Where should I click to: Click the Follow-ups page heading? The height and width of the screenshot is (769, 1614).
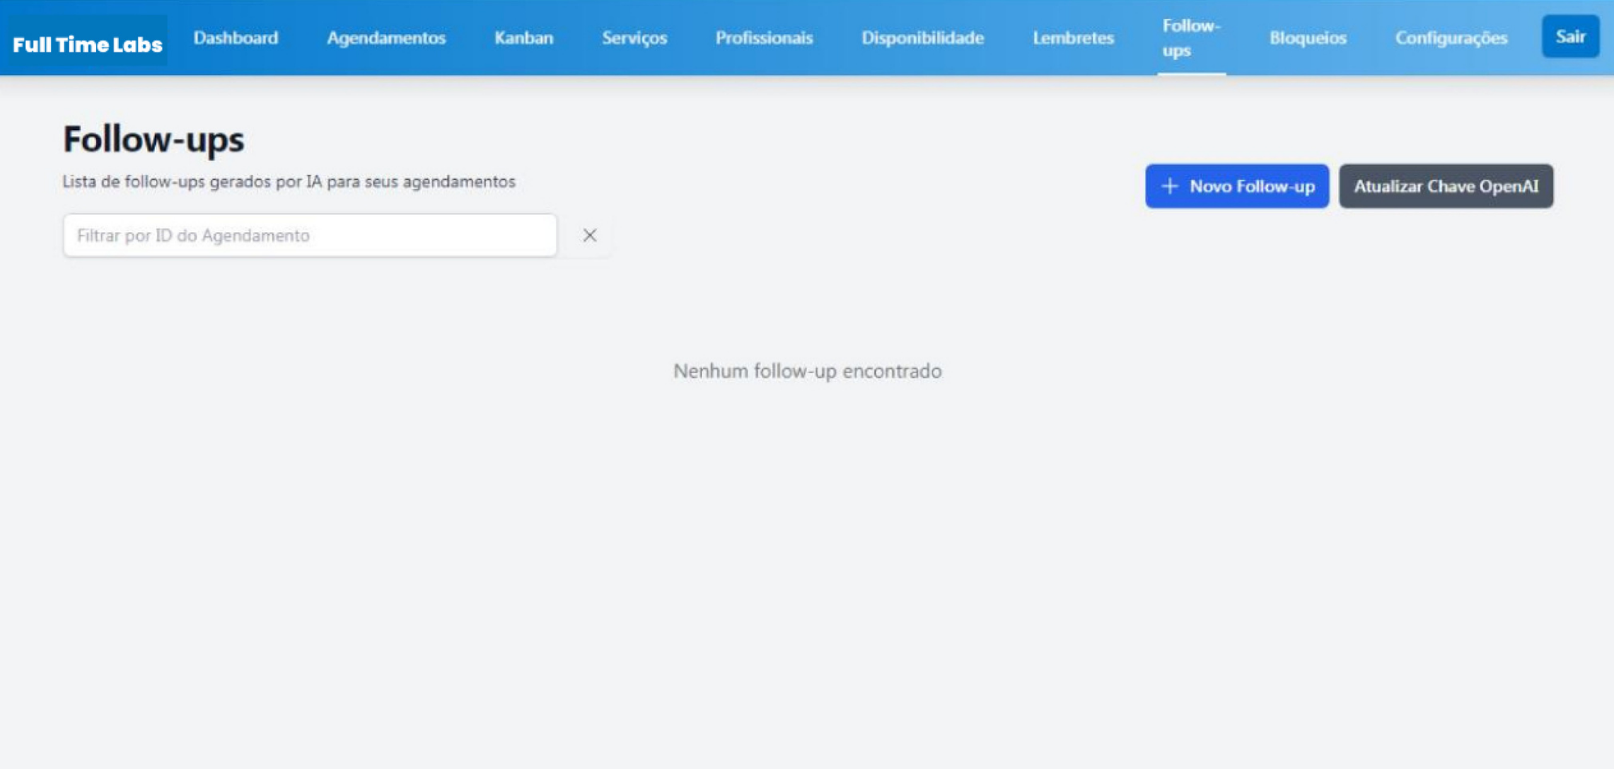tap(153, 139)
